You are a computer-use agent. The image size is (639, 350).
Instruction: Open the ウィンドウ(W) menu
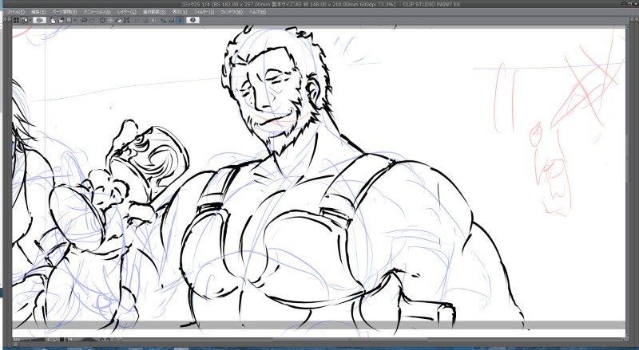231,12
